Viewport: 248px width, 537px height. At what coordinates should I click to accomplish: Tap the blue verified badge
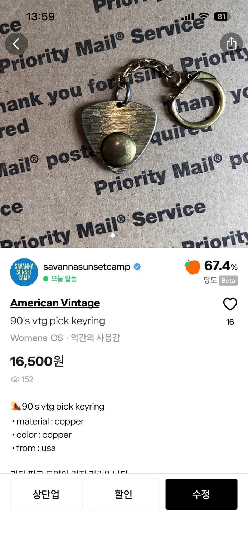[137, 267]
